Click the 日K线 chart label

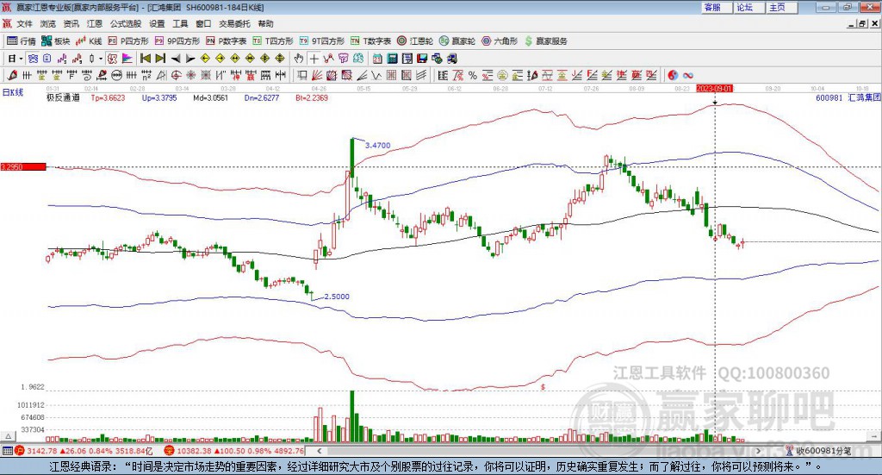[x=13, y=92]
